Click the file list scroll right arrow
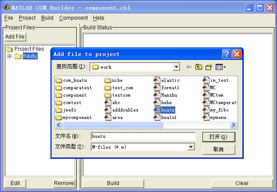277x192 pixels. (234, 125)
